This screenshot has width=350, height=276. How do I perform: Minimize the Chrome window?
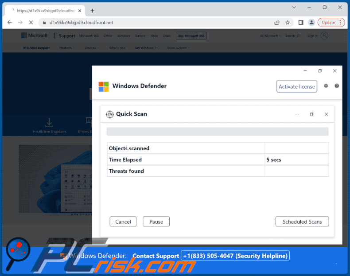click(x=309, y=8)
